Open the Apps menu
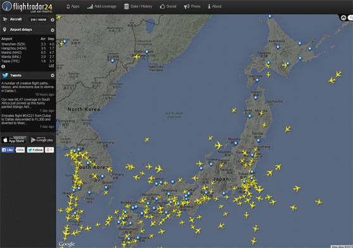Screen dimensions: 353x248 click(73, 6)
